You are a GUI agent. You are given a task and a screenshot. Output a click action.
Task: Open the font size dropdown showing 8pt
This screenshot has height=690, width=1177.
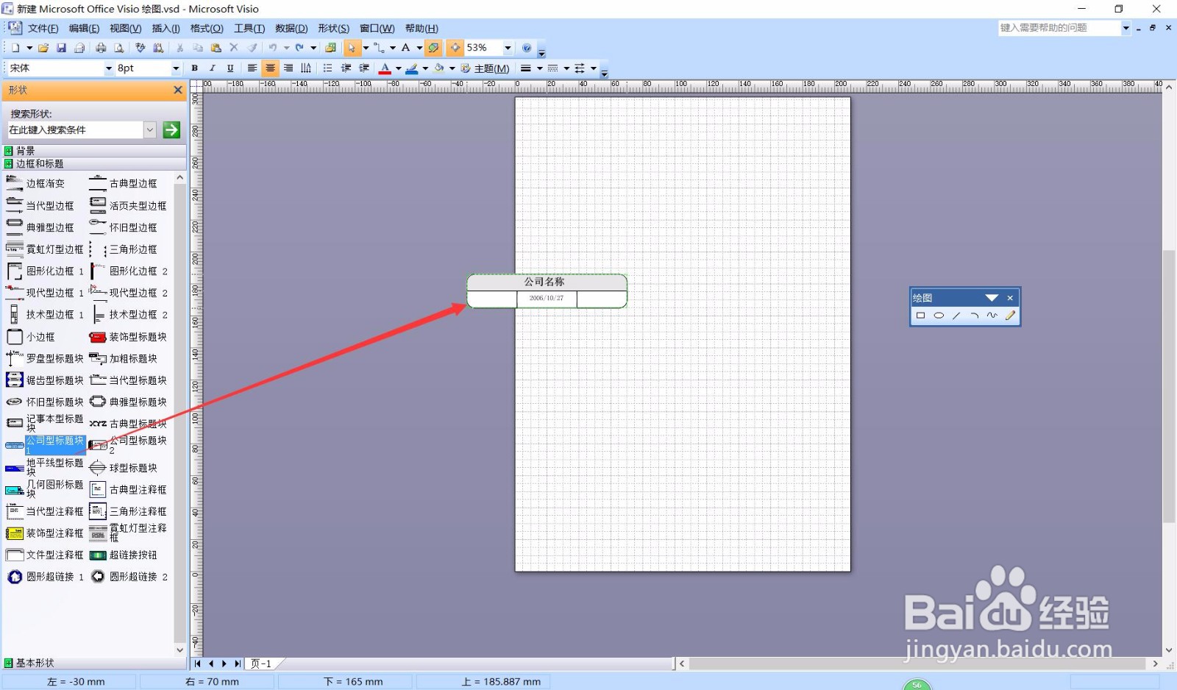point(176,68)
